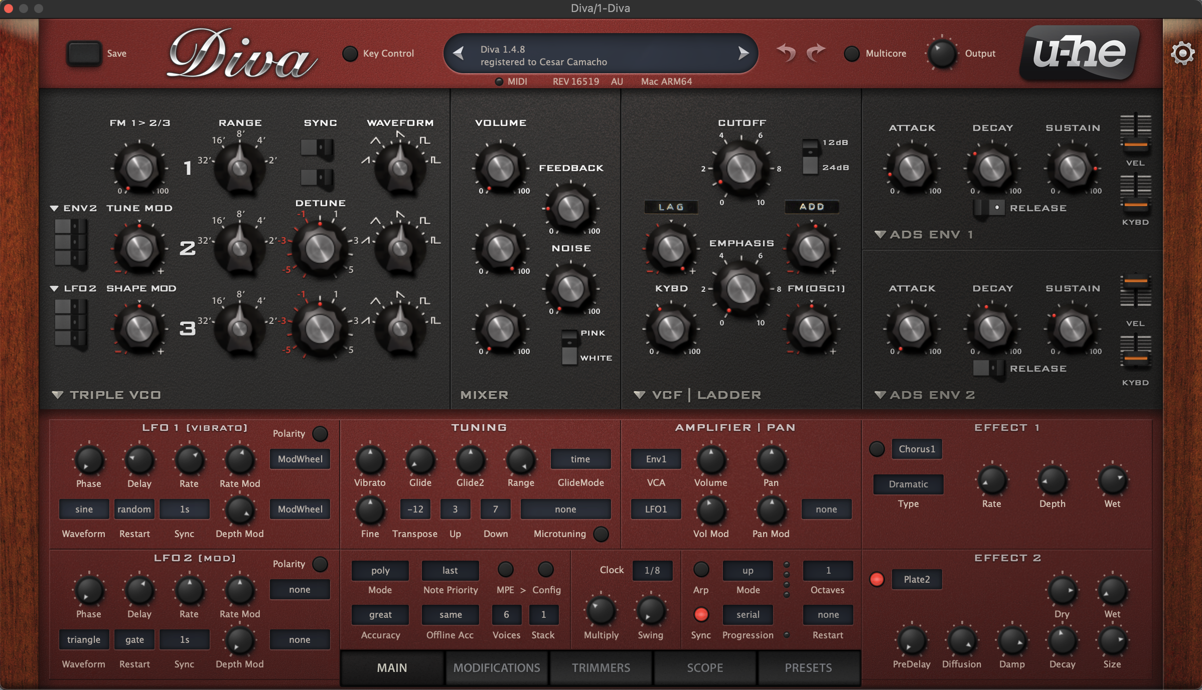Enable Effect 1 power button

click(876, 449)
